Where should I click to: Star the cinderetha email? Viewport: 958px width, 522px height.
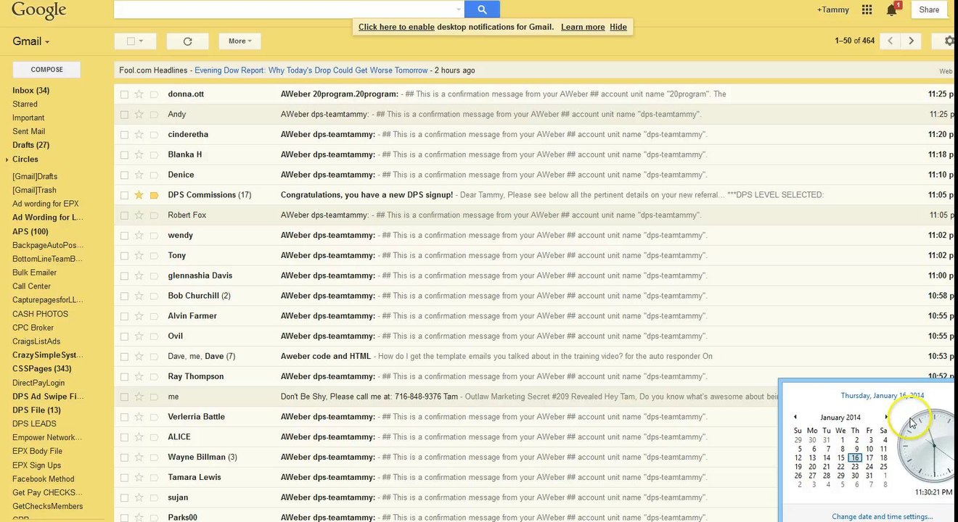pyautogui.click(x=139, y=135)
